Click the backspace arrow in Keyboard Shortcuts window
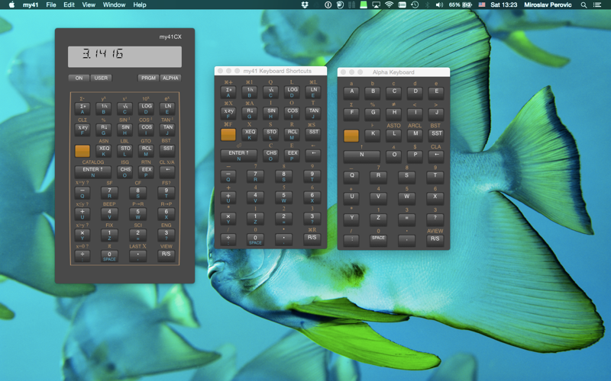 click(x=313, y=155)
